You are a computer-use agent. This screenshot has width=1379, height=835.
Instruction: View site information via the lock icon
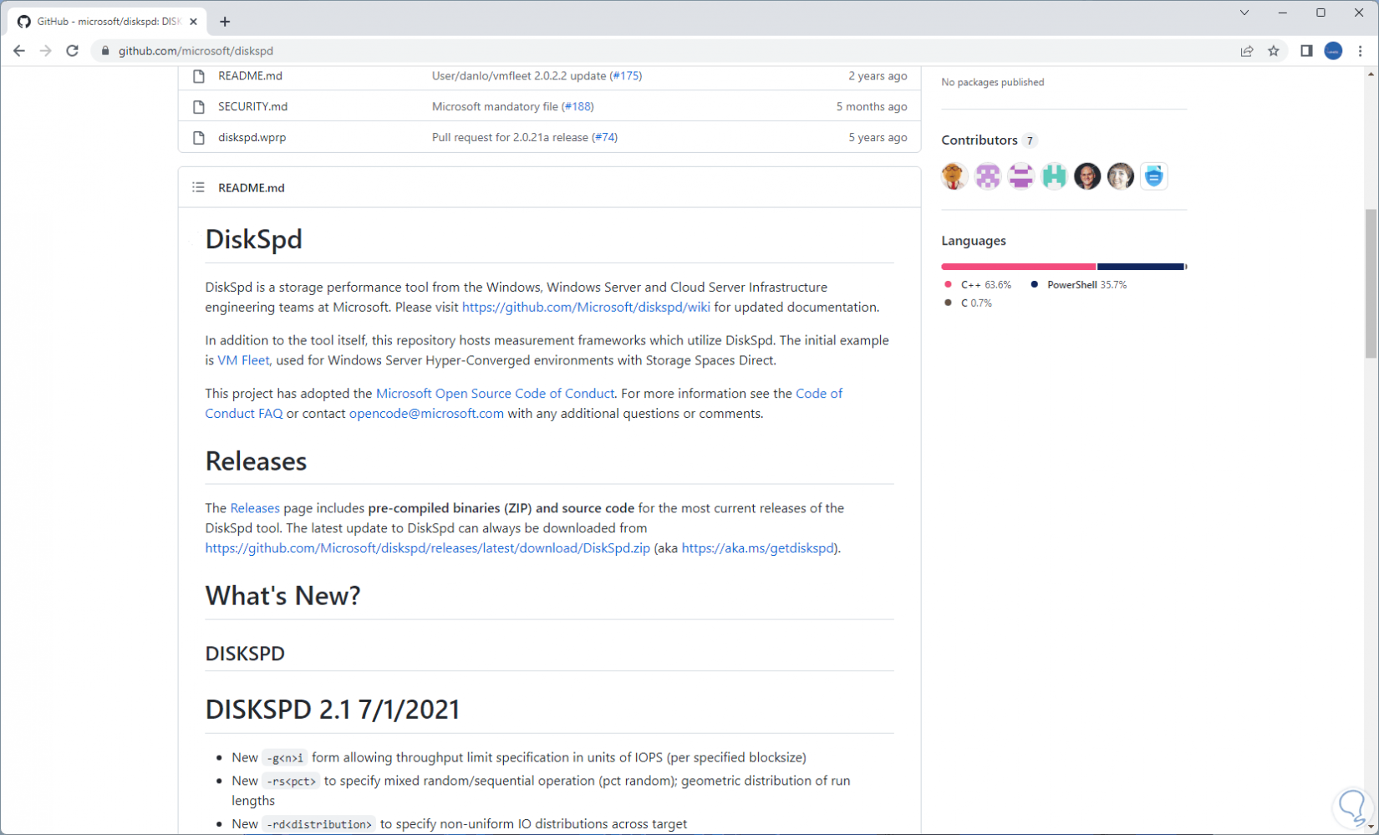coord(105,51)
